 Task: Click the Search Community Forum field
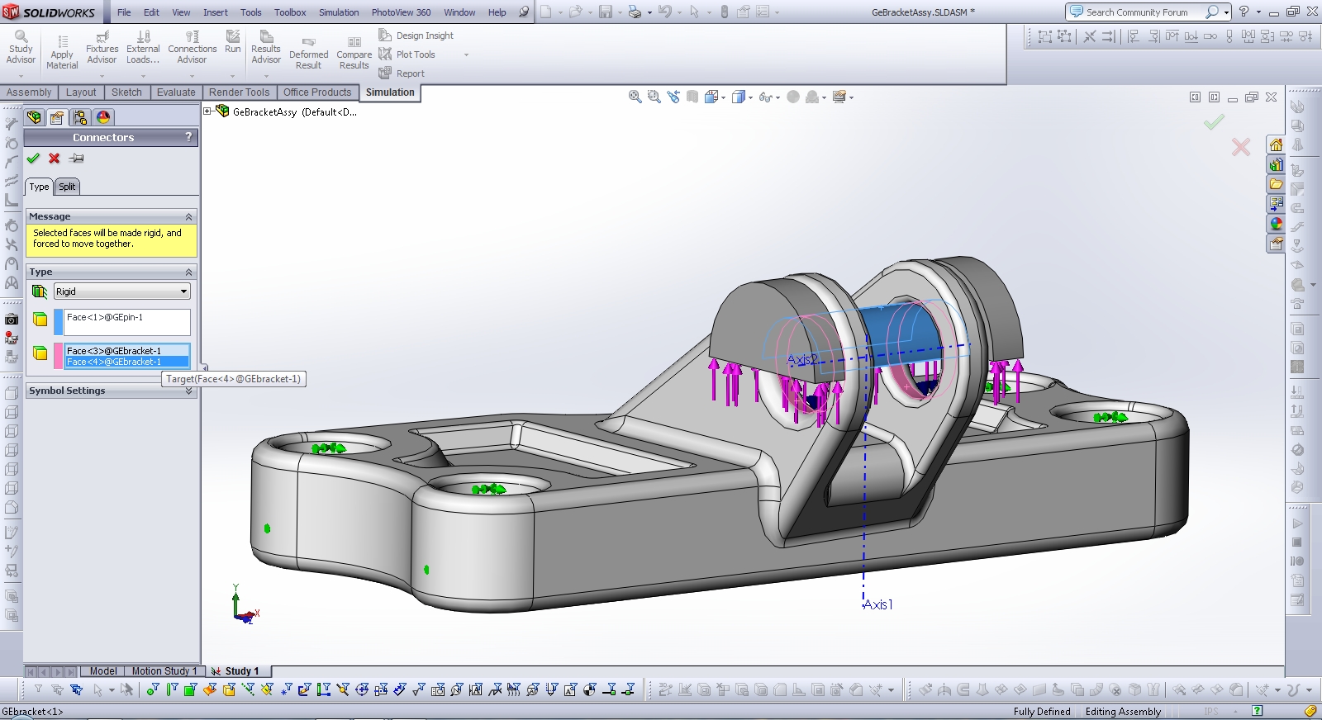coord(1143,12)
